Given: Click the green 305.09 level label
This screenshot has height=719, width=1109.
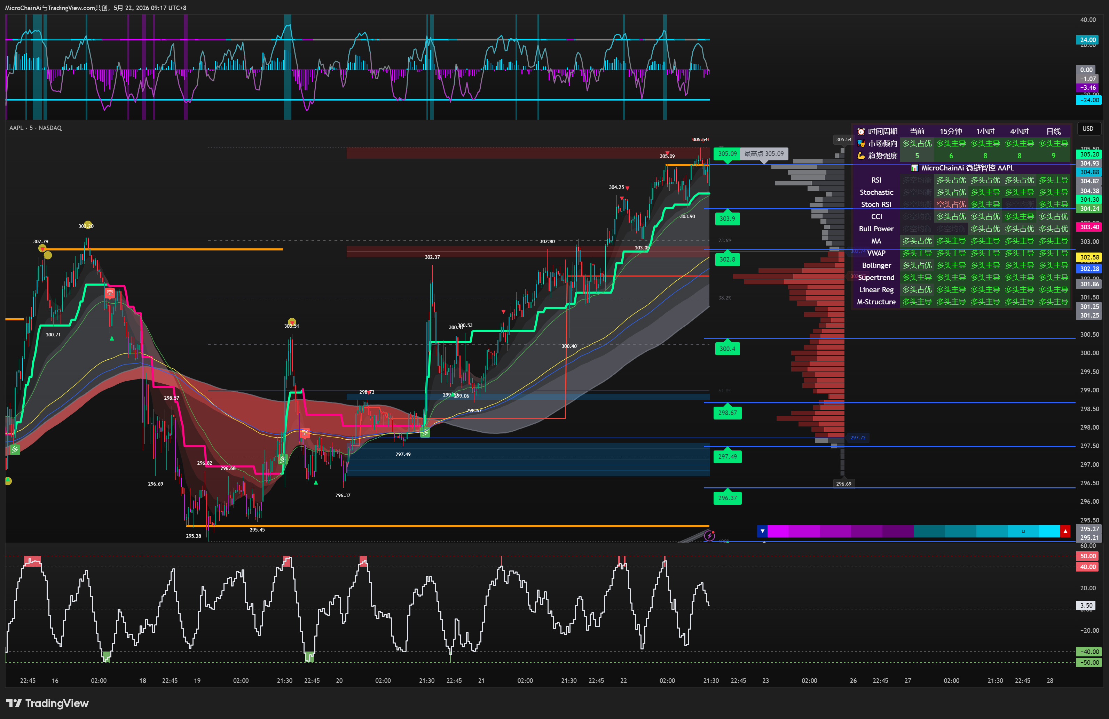Looking at the screenshot, I should click(x=727, y=154).
